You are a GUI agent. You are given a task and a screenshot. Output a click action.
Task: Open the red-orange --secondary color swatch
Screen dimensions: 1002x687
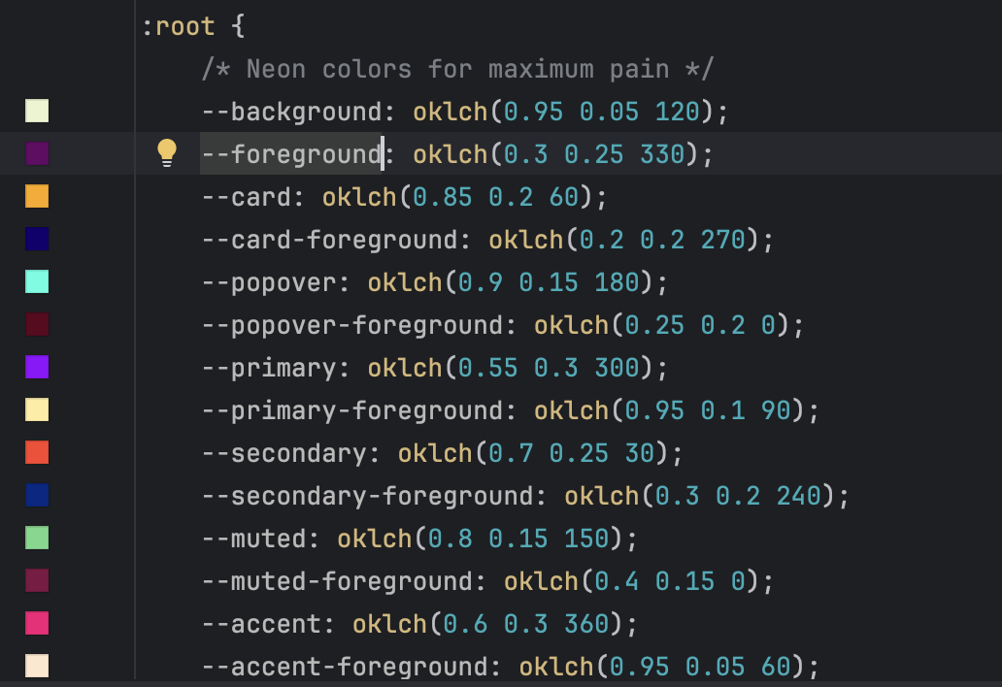pos(37,452)
